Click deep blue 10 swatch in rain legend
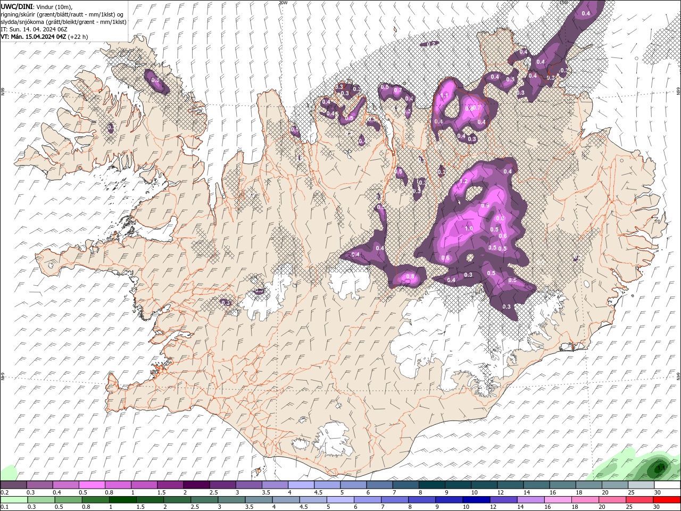 pos(476,500)
